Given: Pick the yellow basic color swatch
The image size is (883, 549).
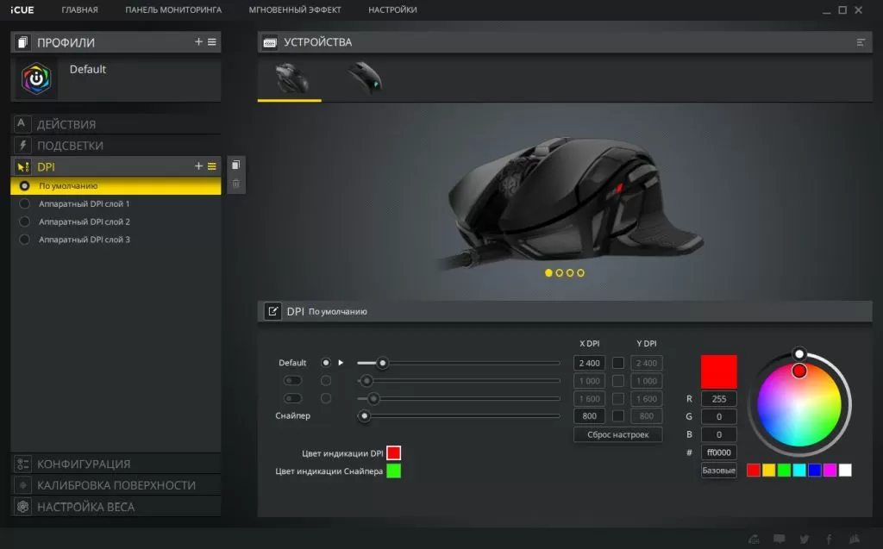Looking at the screenshot, I should [x=768, y=471].
